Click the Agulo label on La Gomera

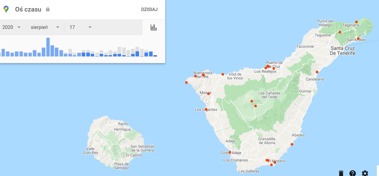pos(123,124)
